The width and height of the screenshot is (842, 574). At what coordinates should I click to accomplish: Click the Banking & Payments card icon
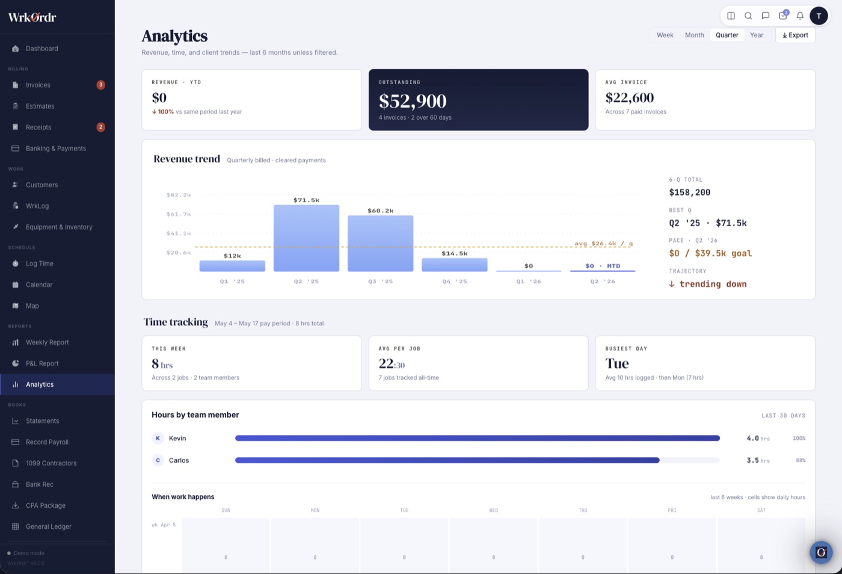click(x=16, y=149)
